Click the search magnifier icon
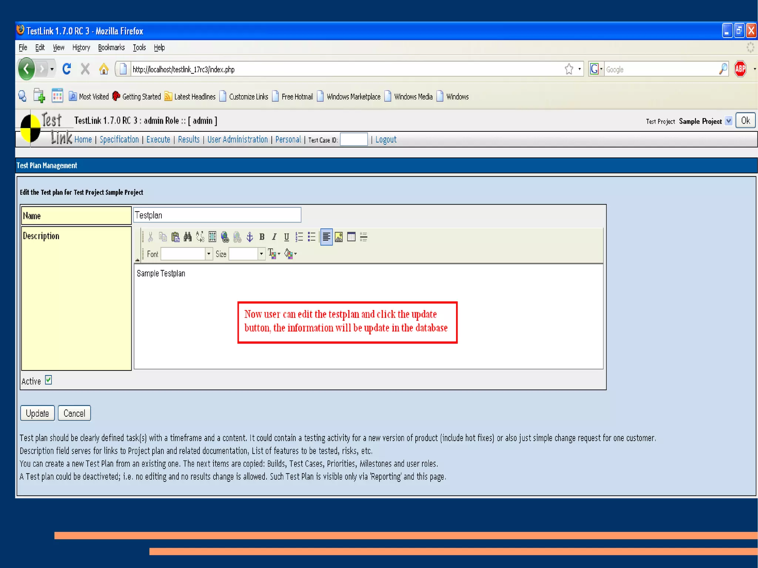 click(723, 69)
